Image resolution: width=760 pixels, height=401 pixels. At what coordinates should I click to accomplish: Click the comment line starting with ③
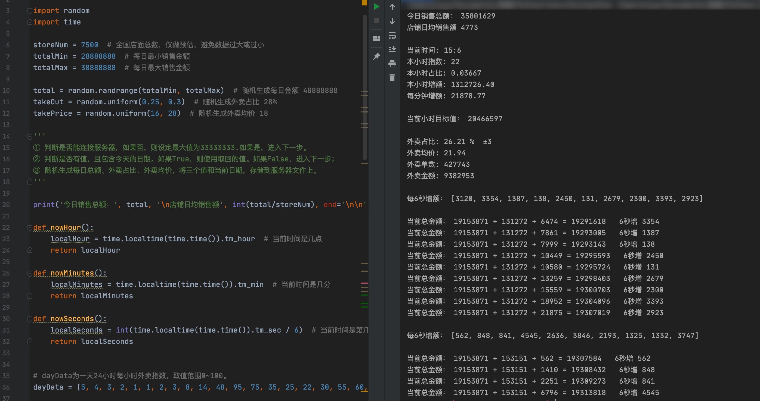[x=176, y=170]
